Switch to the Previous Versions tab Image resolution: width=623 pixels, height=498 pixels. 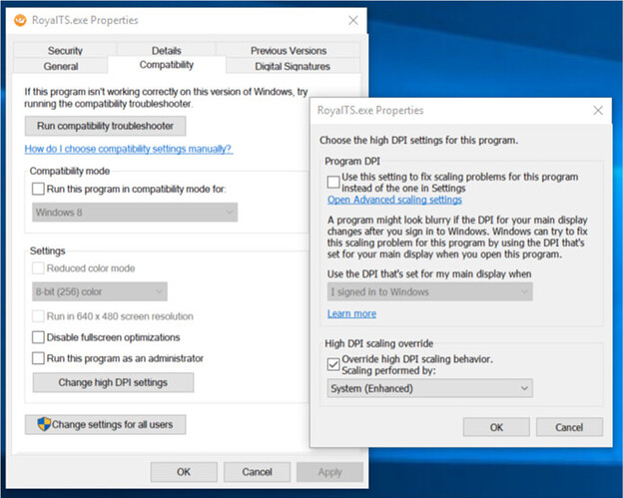click(289, 50)
